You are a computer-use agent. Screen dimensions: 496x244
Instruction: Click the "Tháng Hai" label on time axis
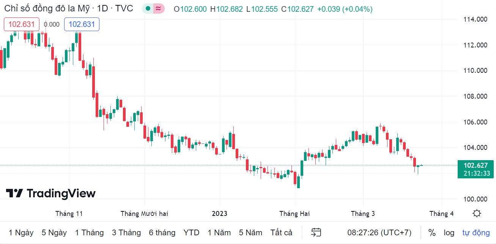[x=294, y=213]
